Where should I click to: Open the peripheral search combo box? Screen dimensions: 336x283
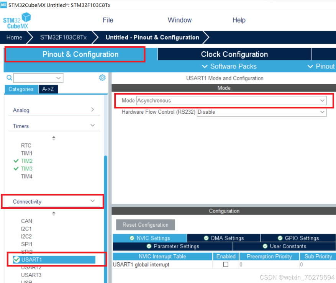(38, 78)
